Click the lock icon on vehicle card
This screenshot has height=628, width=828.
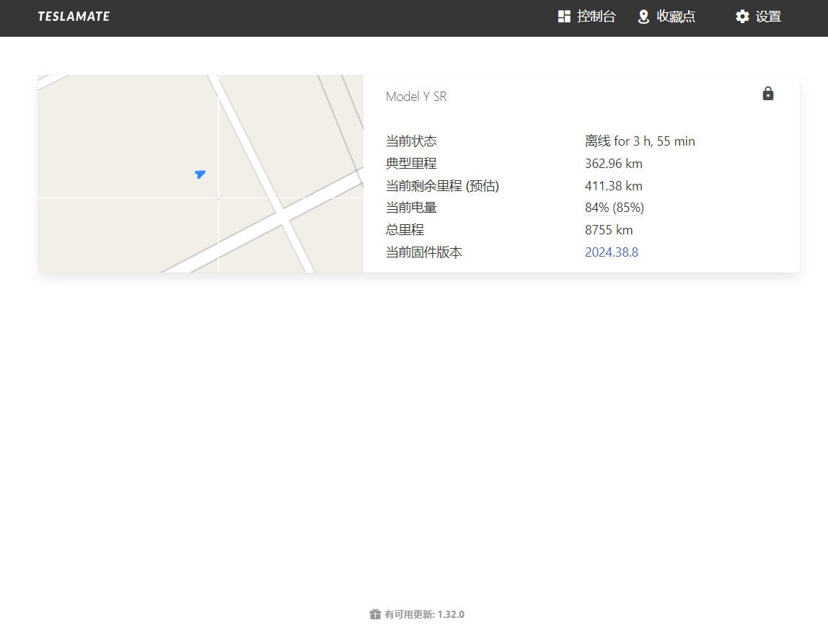768,94
